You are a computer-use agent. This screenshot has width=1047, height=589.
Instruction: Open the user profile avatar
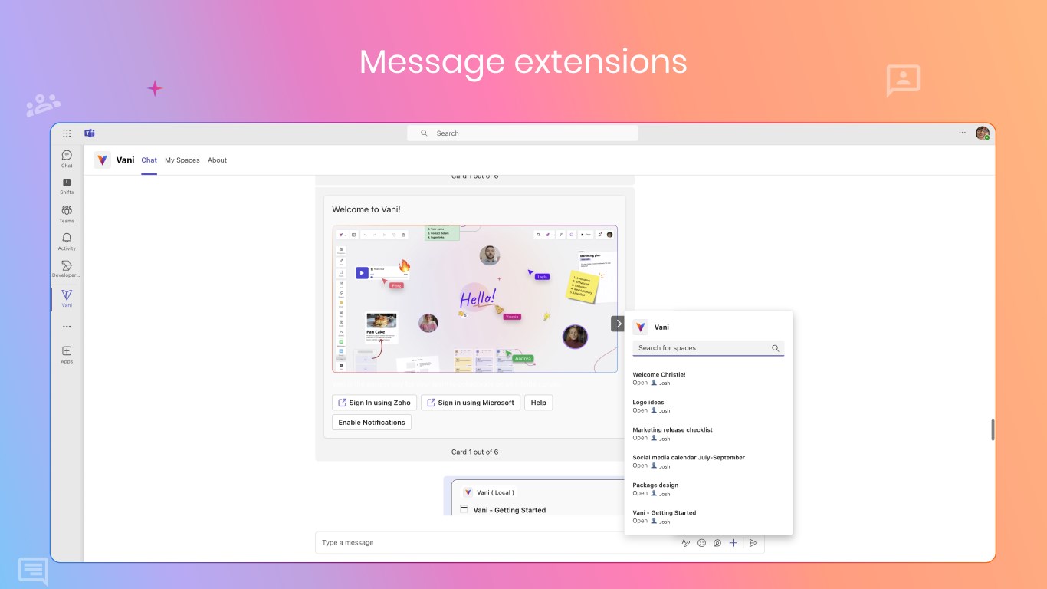pos(983,133)
